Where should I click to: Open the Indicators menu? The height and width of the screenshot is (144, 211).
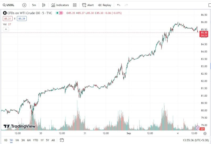point(60,5)
